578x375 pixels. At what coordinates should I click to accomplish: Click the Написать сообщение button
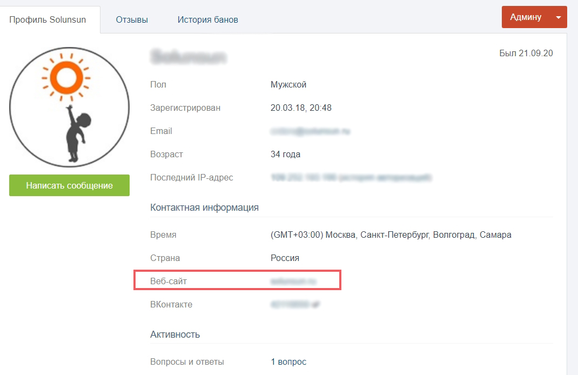tap(69, 185)
